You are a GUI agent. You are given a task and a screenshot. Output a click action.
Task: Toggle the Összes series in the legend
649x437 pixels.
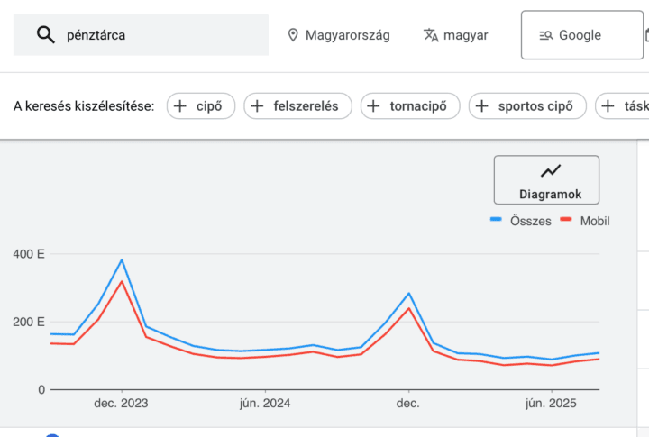520,221
